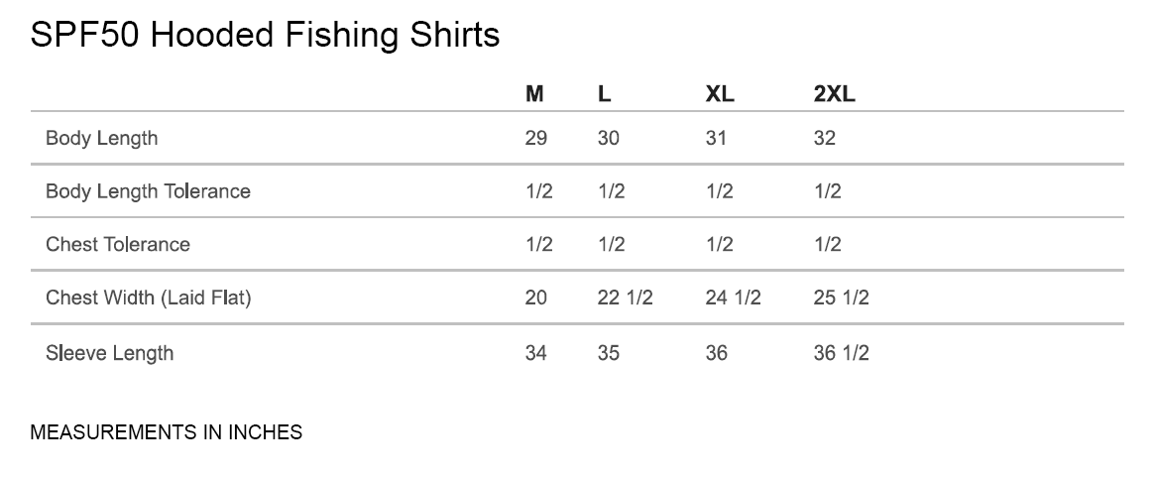Click the Chest Width value 22 1/2
The image size is (1155, 479).
click(626, 298)
